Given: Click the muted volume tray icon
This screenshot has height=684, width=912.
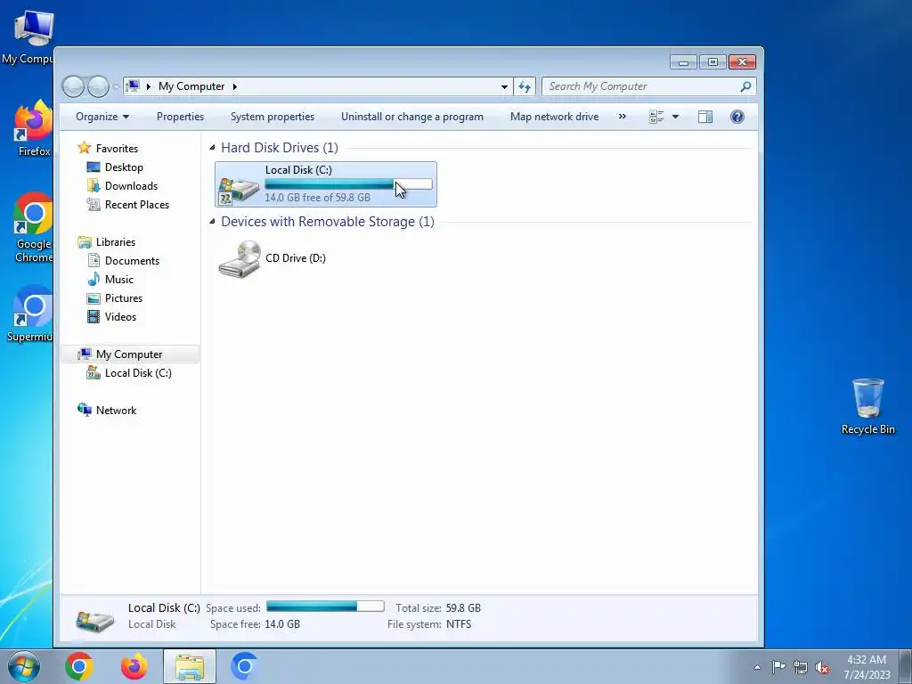Looking at the screenshot, I should pyautogui.click(x=822, y=667).
